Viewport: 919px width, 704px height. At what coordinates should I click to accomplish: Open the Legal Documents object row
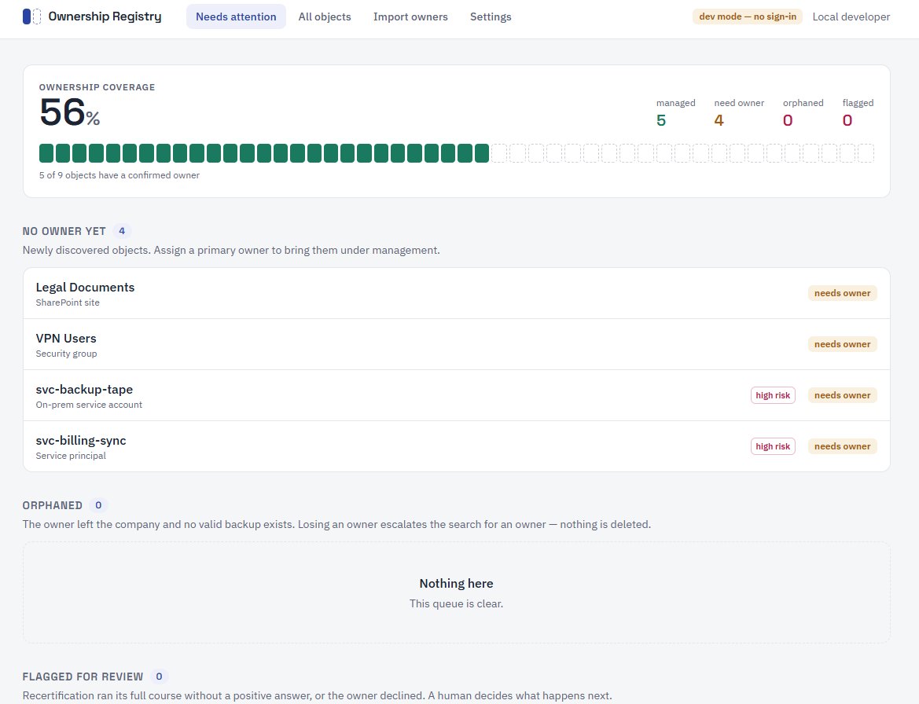(457, 293)
